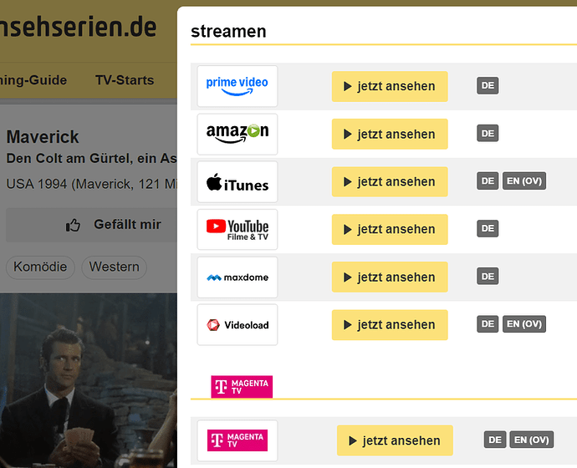Viewport: 577px width, 468px height.
Task: Click the DE badge in the YouTube row
Action: pos(488,228)
